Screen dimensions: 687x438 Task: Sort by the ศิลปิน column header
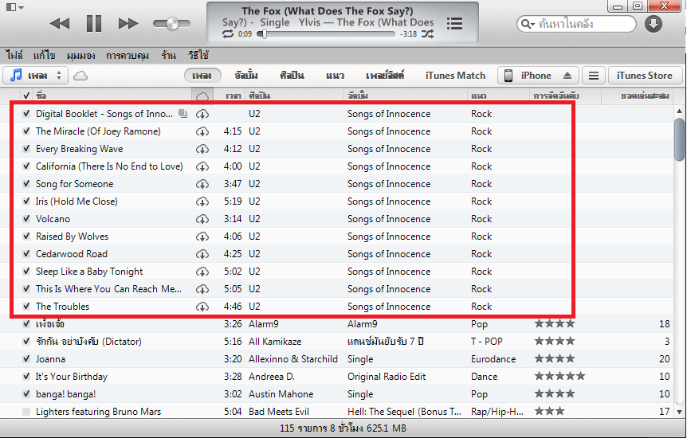[x=294, y=96]
